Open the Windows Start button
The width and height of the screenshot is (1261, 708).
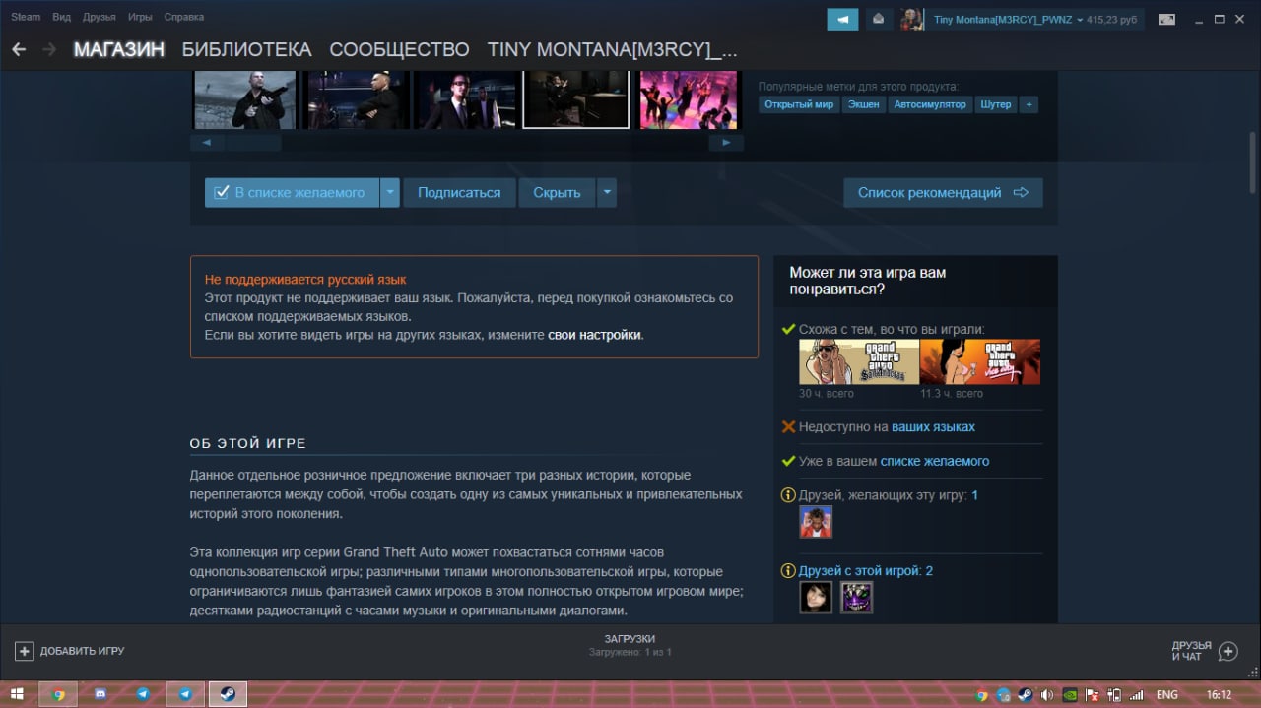[18, 694]
